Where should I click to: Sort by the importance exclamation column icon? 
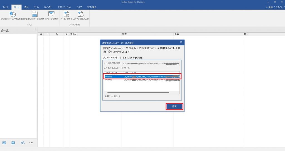pyautogui.click(x=47, y=34)
